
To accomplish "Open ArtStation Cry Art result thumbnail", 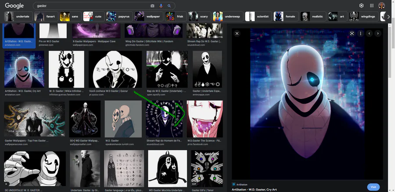I will coord(24,69).
